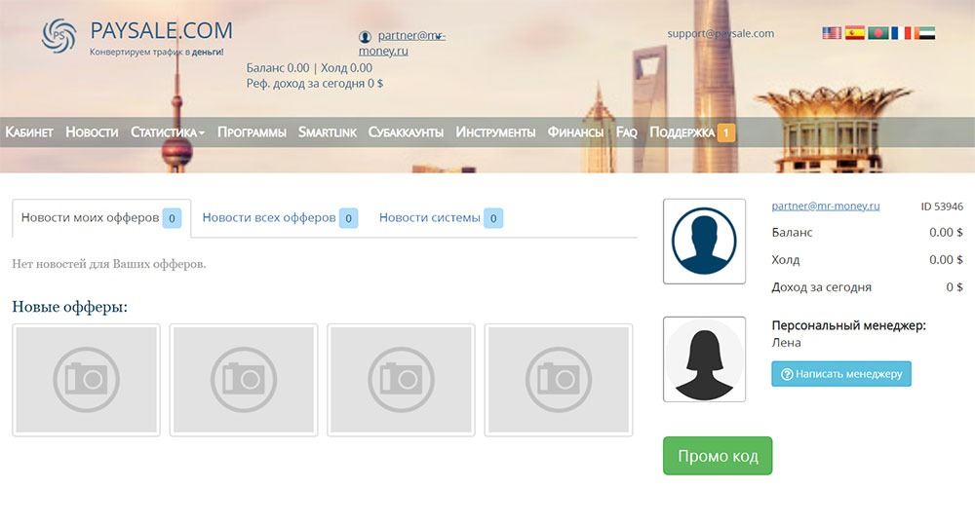Expand the Статистика dropdown menu
975x526 pixels.
168,132
